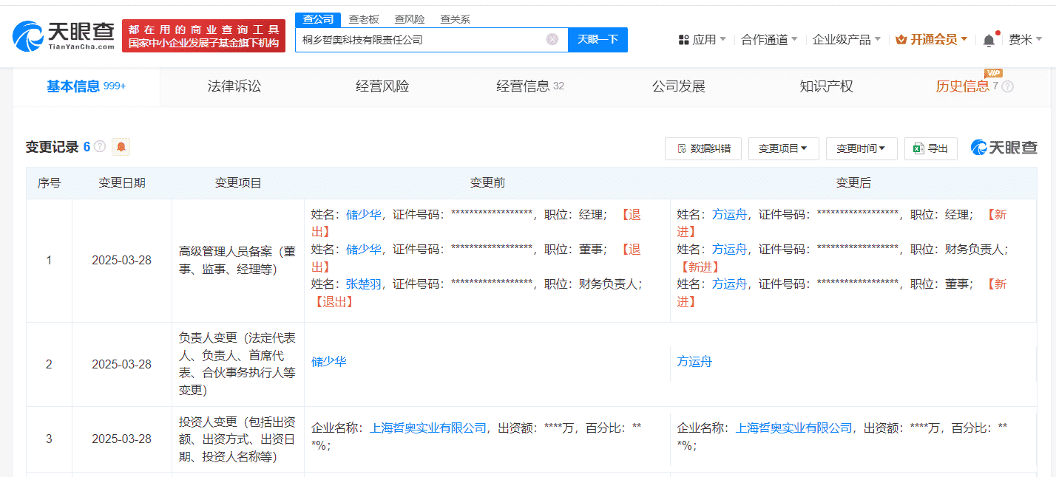Open the 开通会员 membership menu
Screen dimensions: 1056x477
pos(931,40)
